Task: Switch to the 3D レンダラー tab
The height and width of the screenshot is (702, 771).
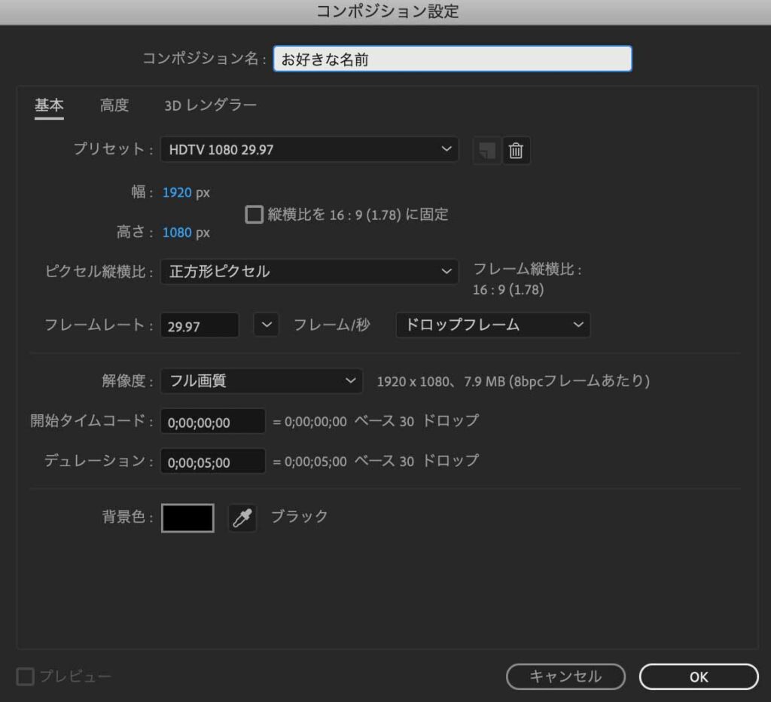Action: coord(210,105)
